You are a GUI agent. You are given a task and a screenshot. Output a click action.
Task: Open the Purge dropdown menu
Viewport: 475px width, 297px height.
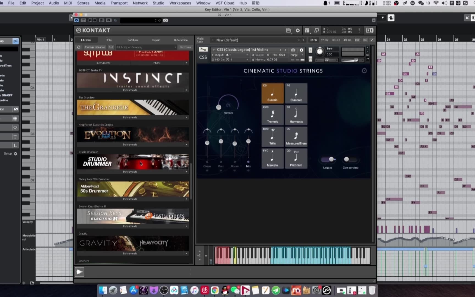297,55
